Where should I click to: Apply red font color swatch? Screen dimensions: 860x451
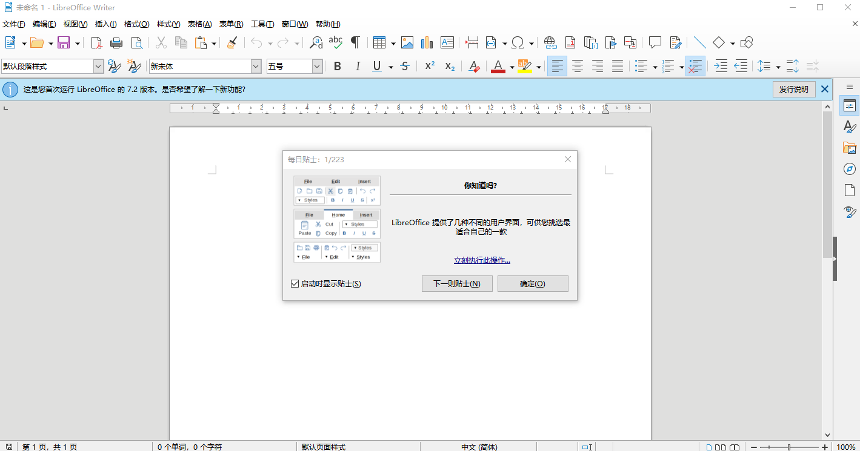click(498, 67)
